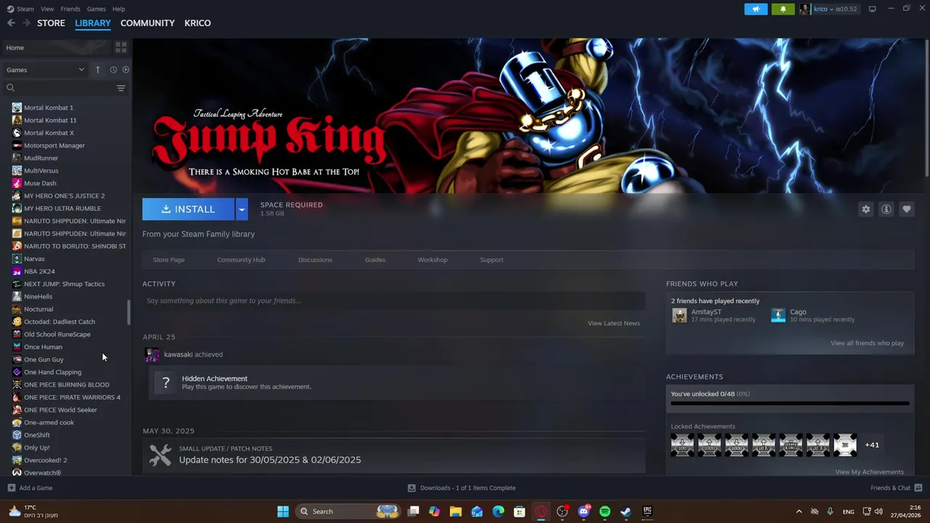930x523 pixels.
Task: Click the sort ascending arrow icon
Action: pos(97,70)
